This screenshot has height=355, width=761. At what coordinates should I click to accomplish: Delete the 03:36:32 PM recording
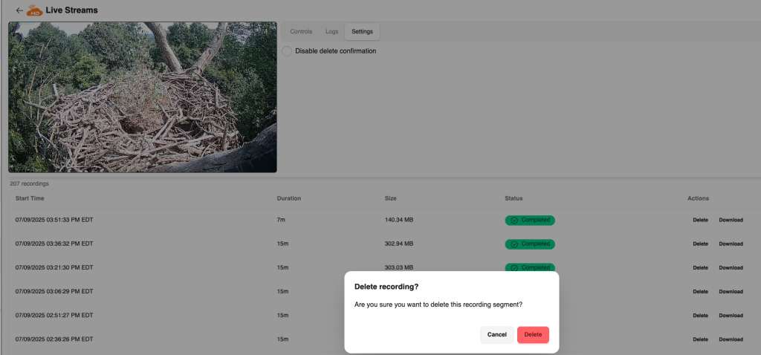700,244
